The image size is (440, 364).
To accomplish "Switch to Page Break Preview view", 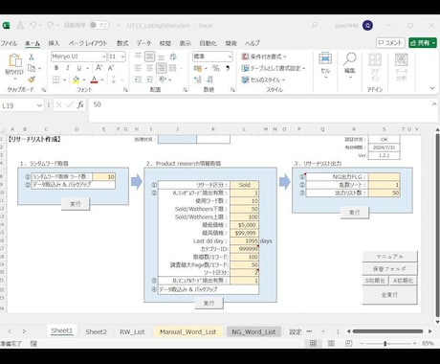I will click(x=349, y=343).
